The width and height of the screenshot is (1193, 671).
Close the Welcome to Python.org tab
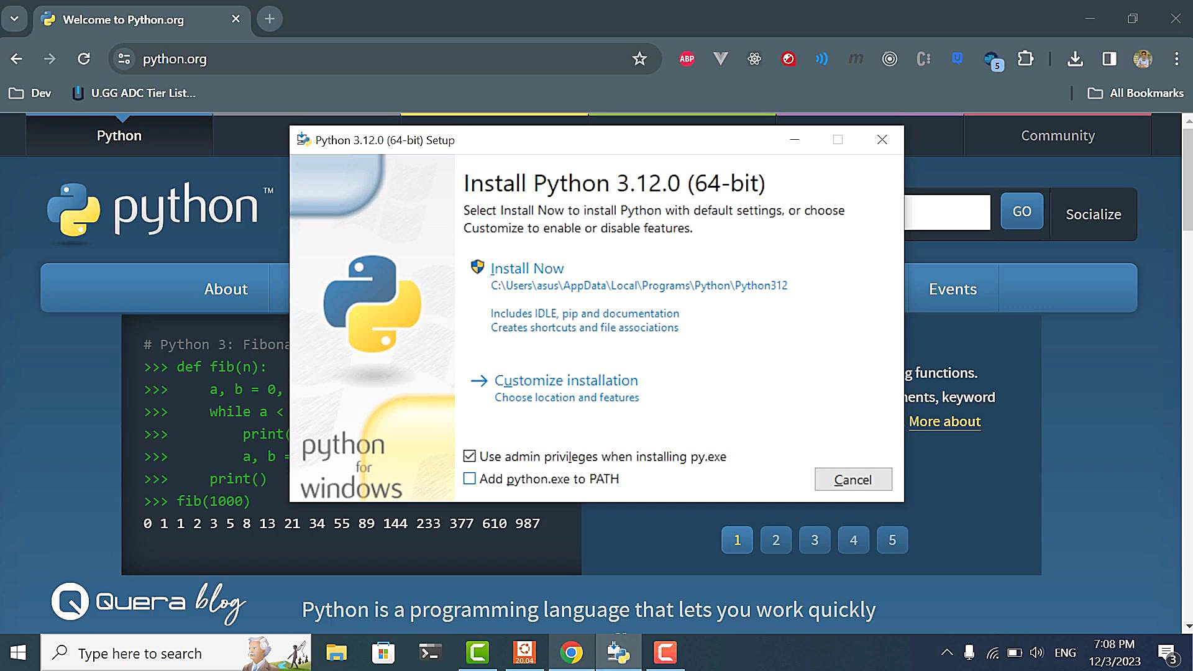click(x=235, y=19)
